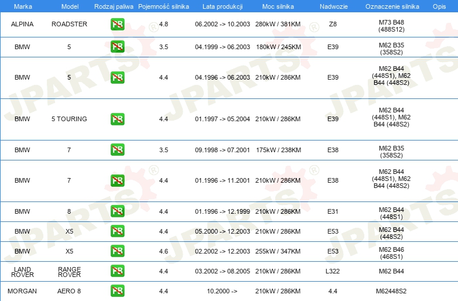458x301 pixels.
Task: Click the petrol icon in 5 TOURING row
Action: point(117,119)
